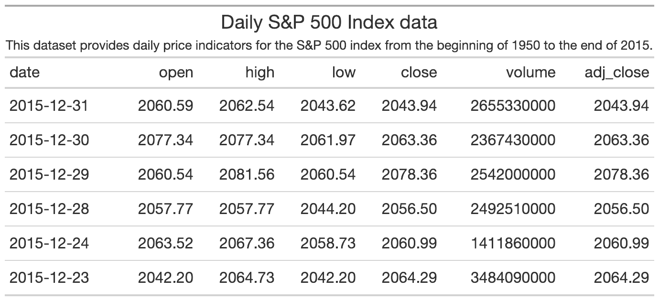The image size is (659, 301).
Task: Click open value 2060.59
Action: pyautogui.click(x=165, y=106)
